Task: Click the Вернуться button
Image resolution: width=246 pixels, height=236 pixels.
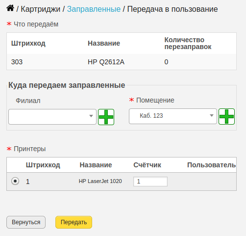Action: point(26,222)
